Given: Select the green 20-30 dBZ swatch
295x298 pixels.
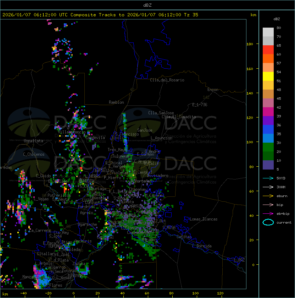Looking at the screenshot, I should pyautogui.click(x=268, y=147).
